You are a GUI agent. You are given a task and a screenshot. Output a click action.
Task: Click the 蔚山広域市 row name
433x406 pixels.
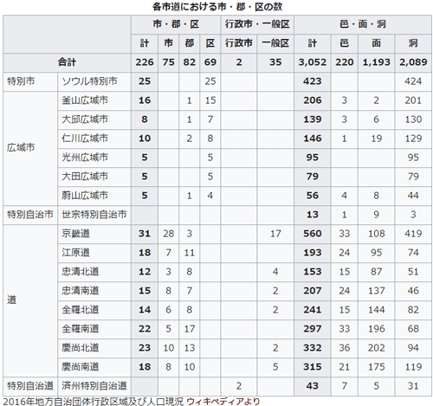tap(85, 196)
